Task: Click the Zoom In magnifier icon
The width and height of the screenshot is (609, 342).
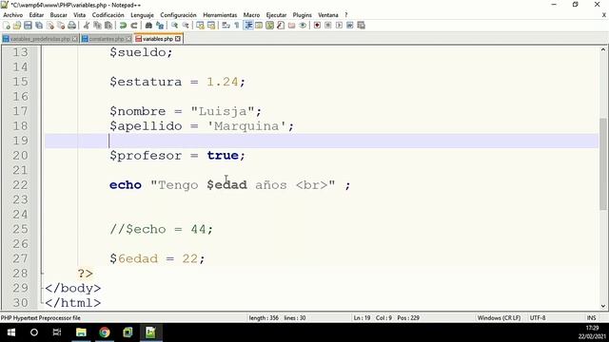Action: click(x=174, y=26)
